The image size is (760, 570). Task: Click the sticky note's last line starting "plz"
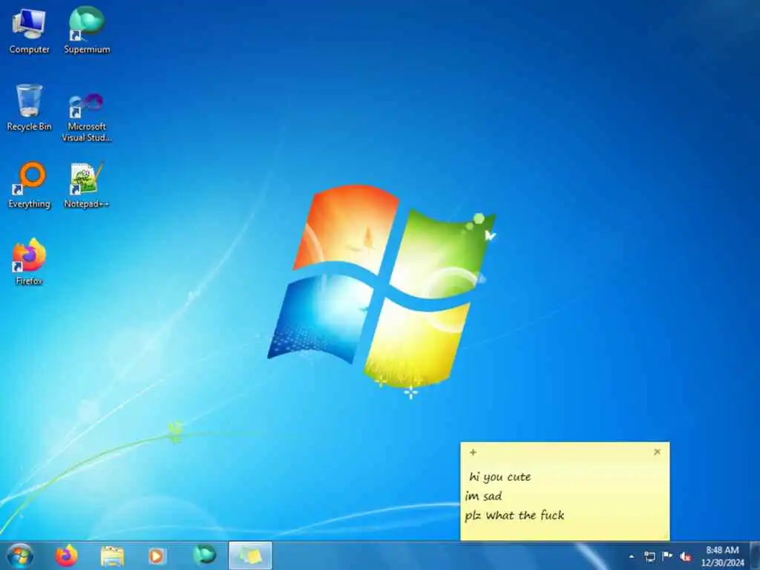tap(514, 515)
